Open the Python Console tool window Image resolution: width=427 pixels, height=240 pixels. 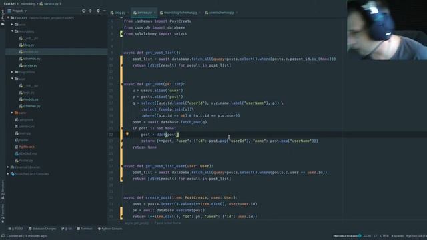click(x=109, y=229)
